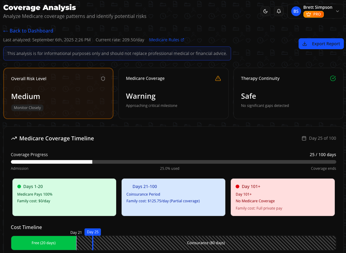Click trend arrow icon beside Medicare Coverage Timeline

(14, 138)
